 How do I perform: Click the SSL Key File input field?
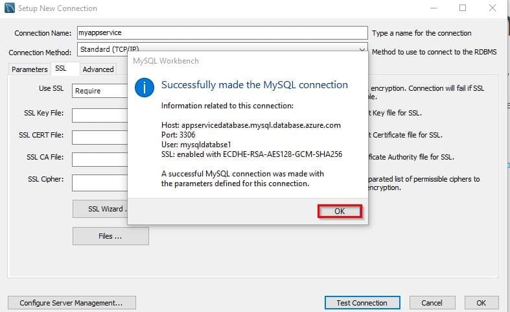pyautogui.click(x=100, y=115)
